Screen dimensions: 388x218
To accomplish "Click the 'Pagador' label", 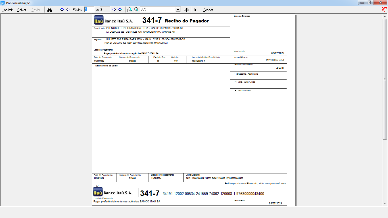I will point(98,40).
